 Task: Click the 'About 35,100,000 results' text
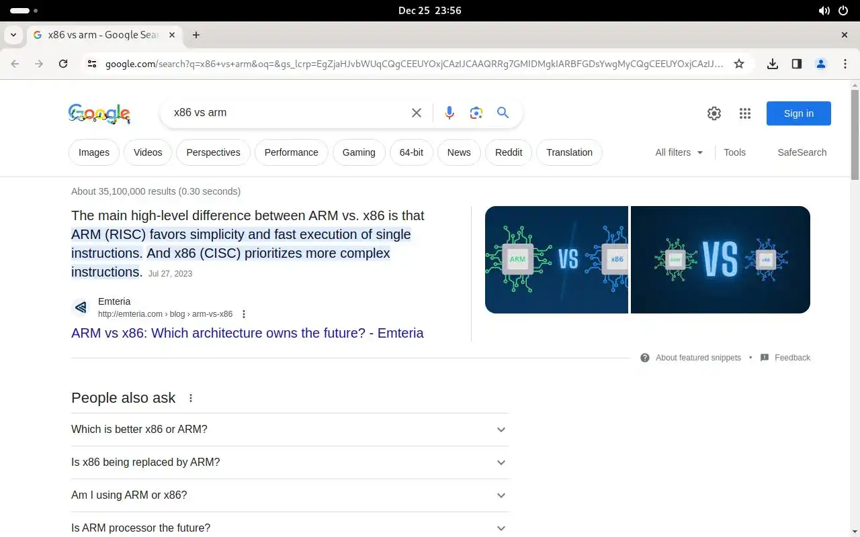[x=156, y=191]
